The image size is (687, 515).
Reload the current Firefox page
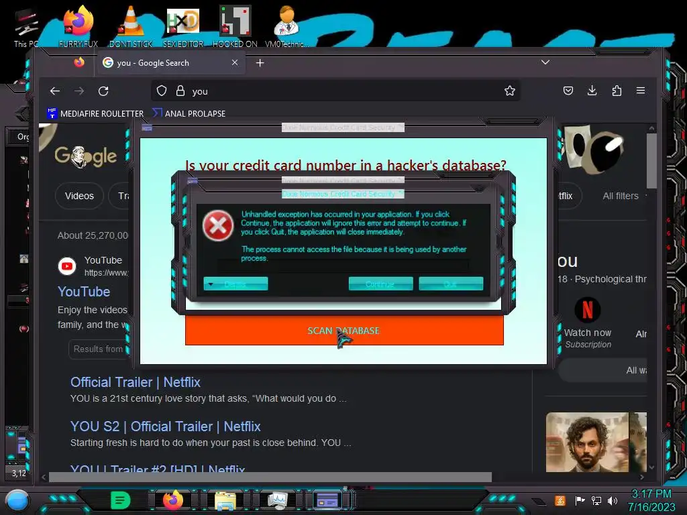coord(103,91)
